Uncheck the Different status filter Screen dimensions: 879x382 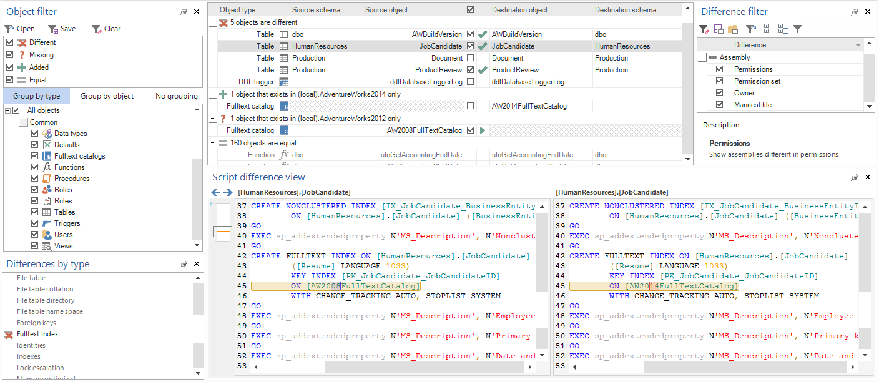click(10, 42)
